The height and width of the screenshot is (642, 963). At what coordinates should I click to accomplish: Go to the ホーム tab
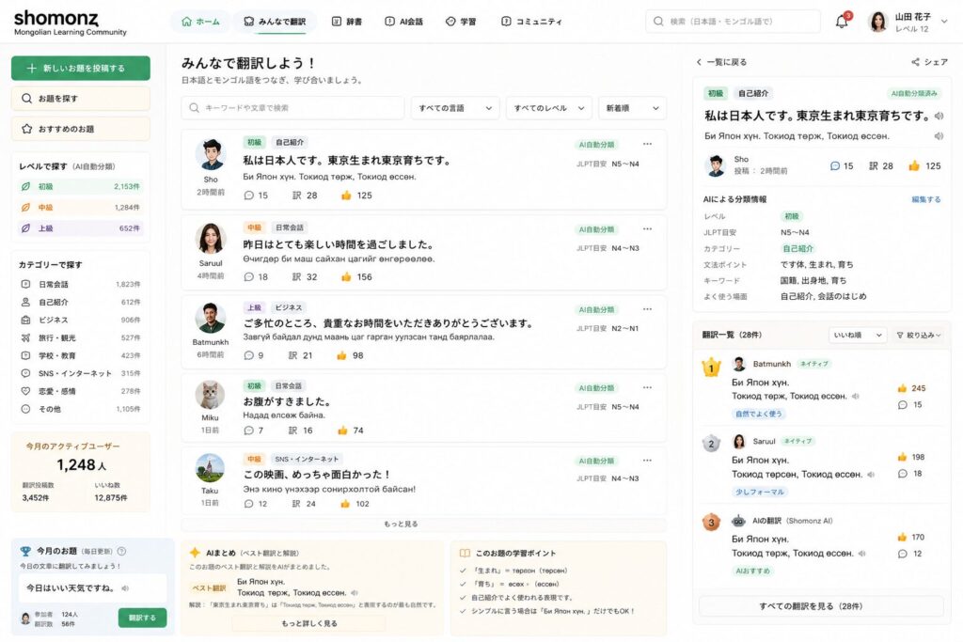(201, 22)
